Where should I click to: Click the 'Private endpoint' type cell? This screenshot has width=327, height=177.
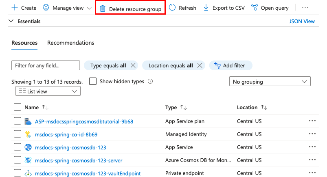pos(184,173)
